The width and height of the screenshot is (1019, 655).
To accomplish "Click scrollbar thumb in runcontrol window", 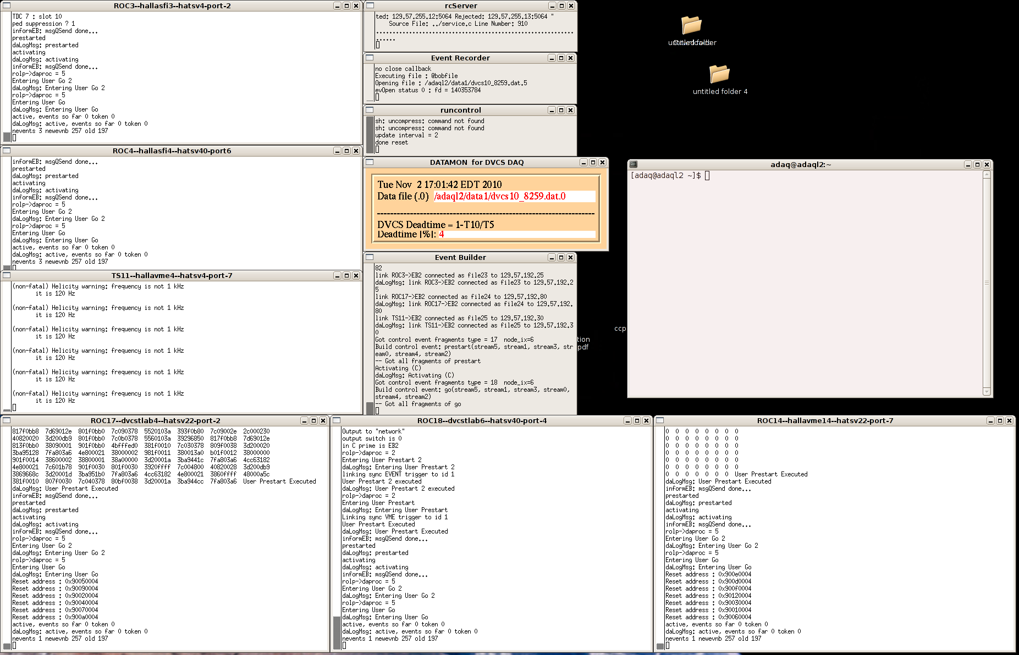I will [x=370, y=135].
